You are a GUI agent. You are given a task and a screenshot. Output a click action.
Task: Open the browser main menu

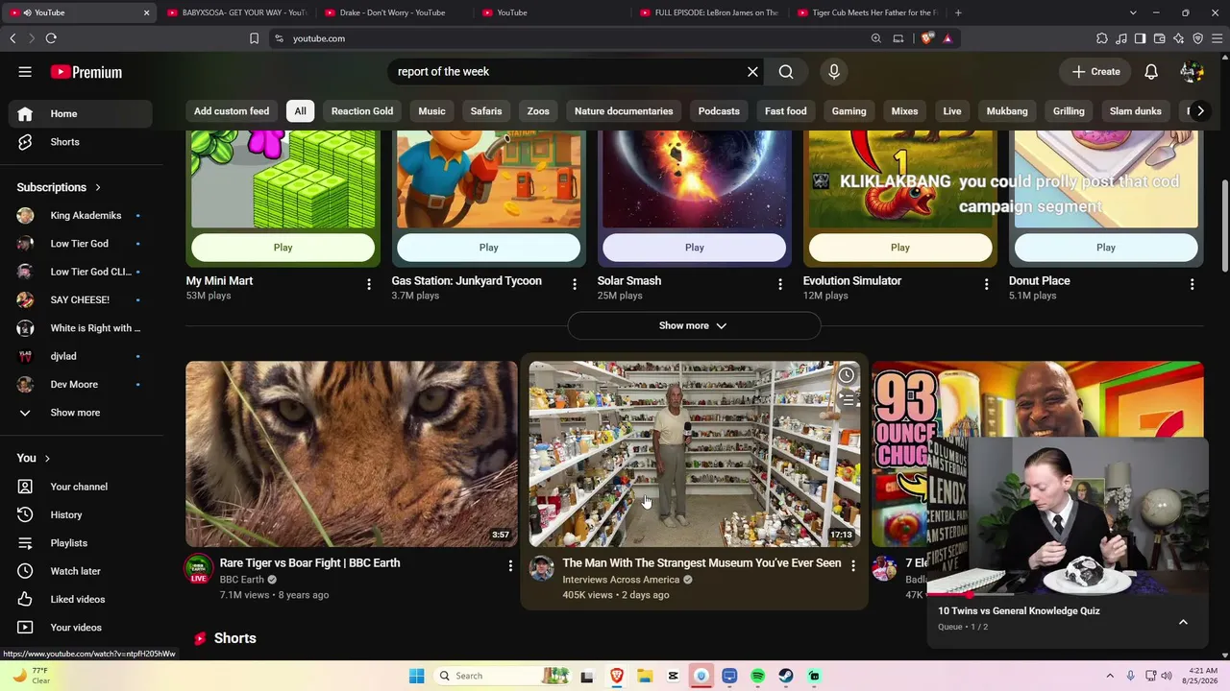(x=1218, y=38)
